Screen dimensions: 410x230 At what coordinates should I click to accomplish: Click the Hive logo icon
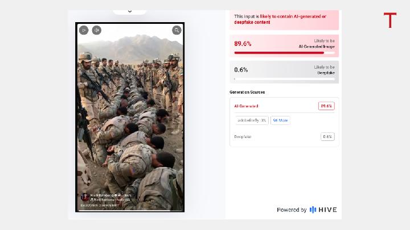click(x=313, y=210)
